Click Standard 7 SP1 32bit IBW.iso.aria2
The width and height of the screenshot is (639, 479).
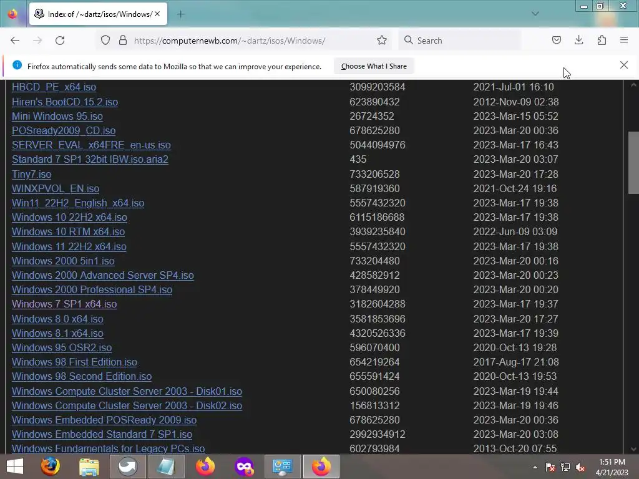click(90, 159)
